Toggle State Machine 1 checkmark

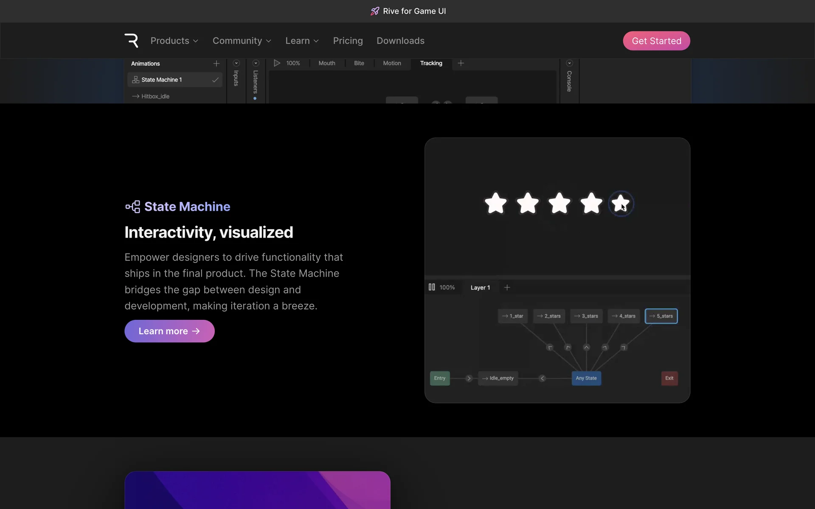[x=215, y=80]
